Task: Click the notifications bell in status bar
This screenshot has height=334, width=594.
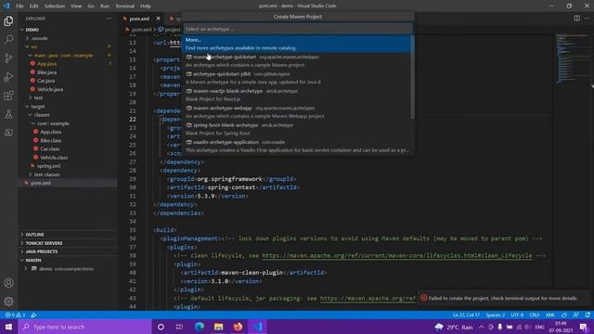Action: (588, 315)
